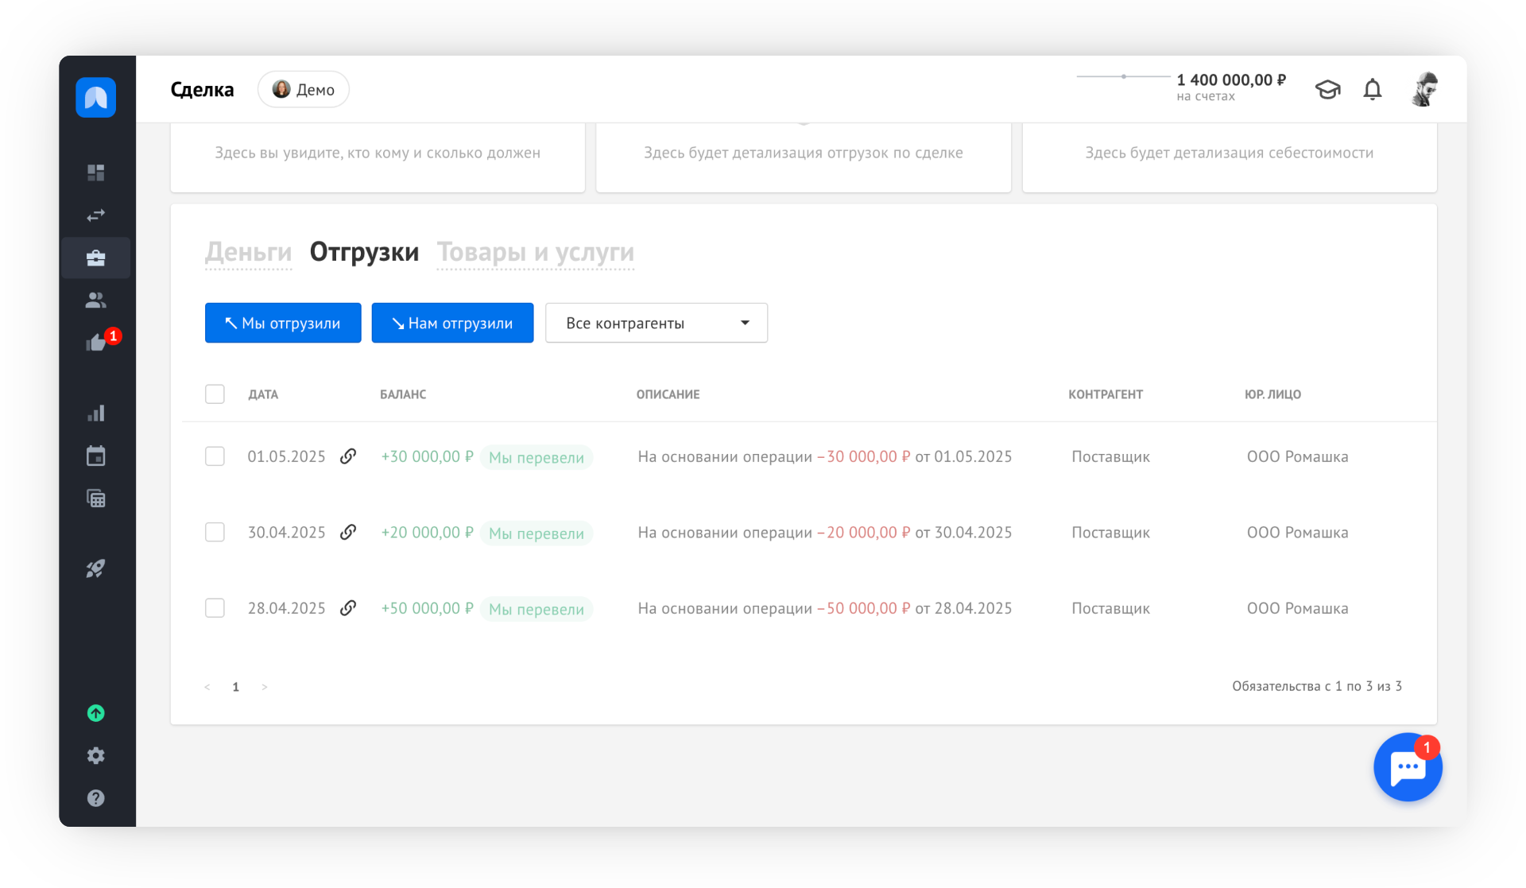Open the help question mark icon

pos(96,798)
